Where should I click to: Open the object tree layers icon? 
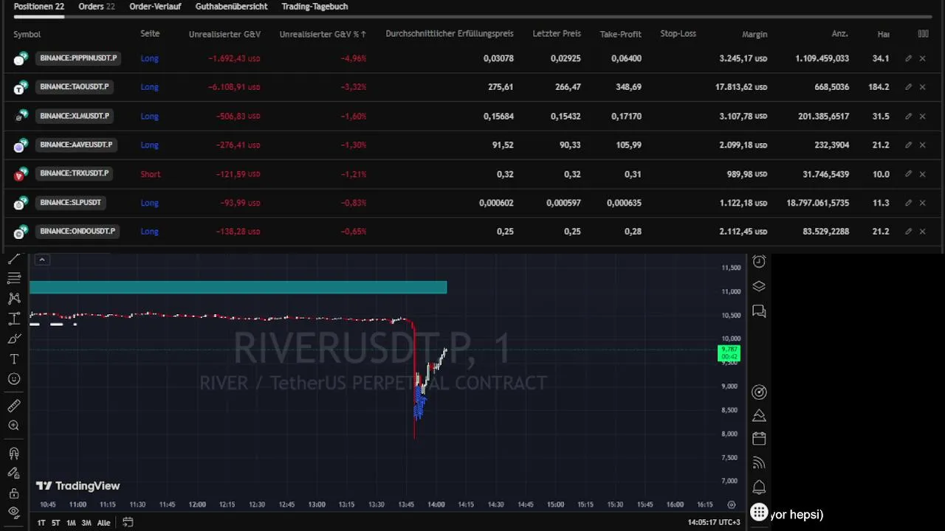pos(759,287)
